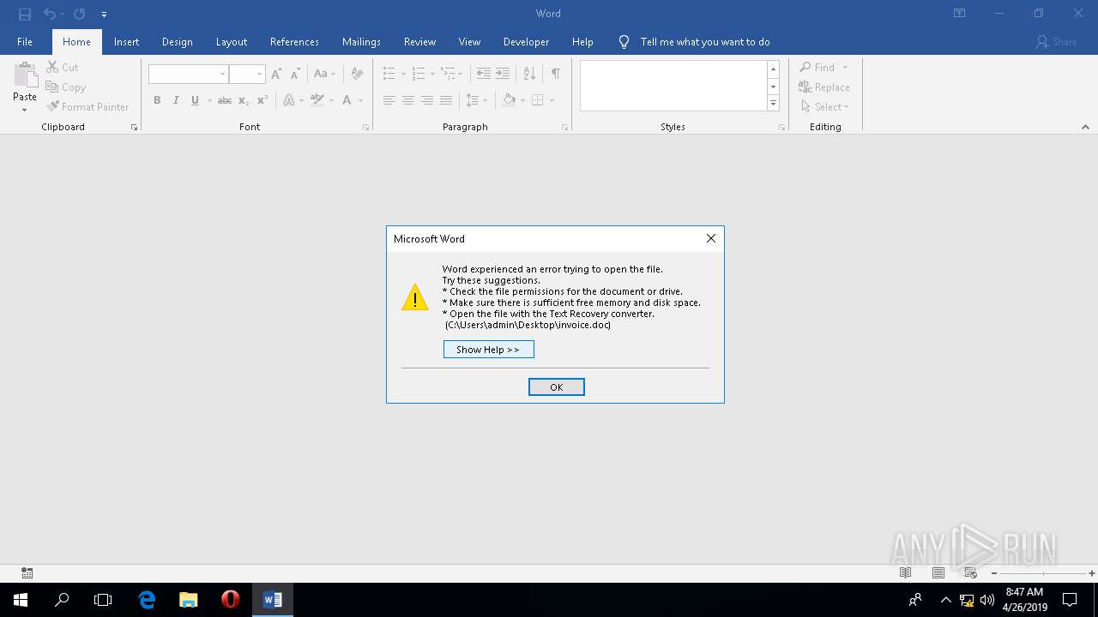Click the Save icon in quick access toolbar
Image resolution: width=1098 pixels, height=617 pixels.
point(25,14)
